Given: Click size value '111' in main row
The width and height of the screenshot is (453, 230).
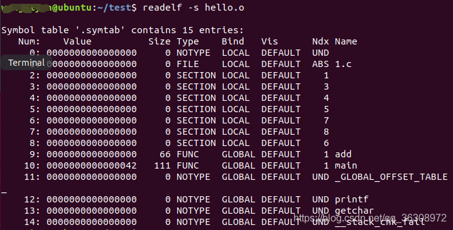Looking at the screenshot, I should pyautogui.click(x=162, y=165).
